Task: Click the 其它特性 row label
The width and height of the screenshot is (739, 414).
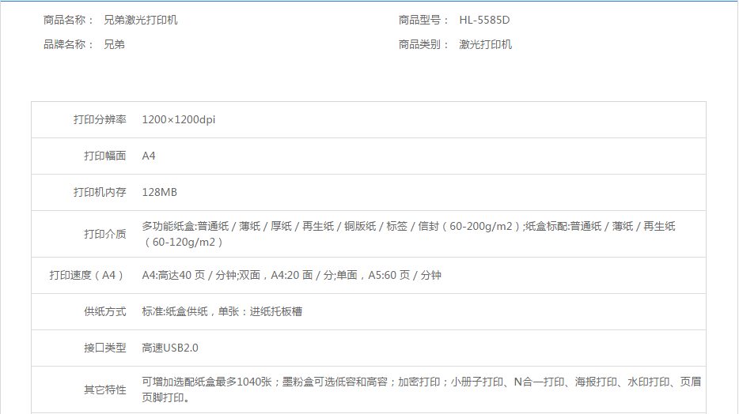Action: pos(105,390)
